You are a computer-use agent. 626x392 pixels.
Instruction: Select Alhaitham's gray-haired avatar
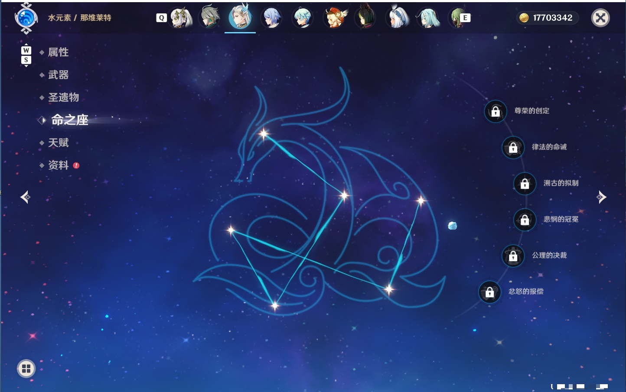[x=210, y=17]
